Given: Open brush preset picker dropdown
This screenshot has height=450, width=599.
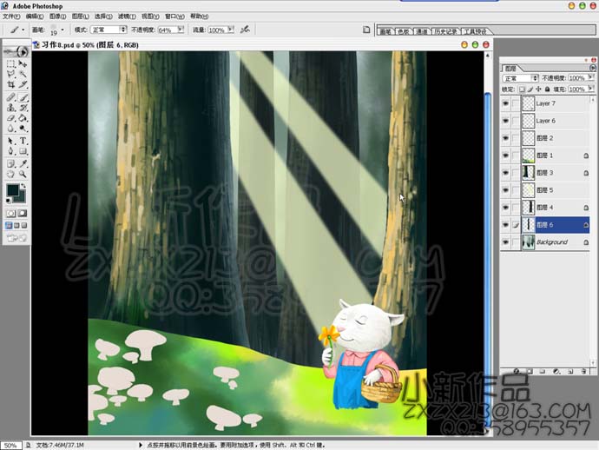Looking at the screenshot, I should 63,30.
